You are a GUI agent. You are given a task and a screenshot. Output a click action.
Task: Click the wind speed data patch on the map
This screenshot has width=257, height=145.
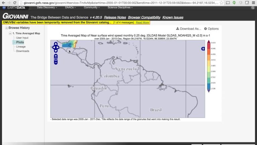pos(69,44)
